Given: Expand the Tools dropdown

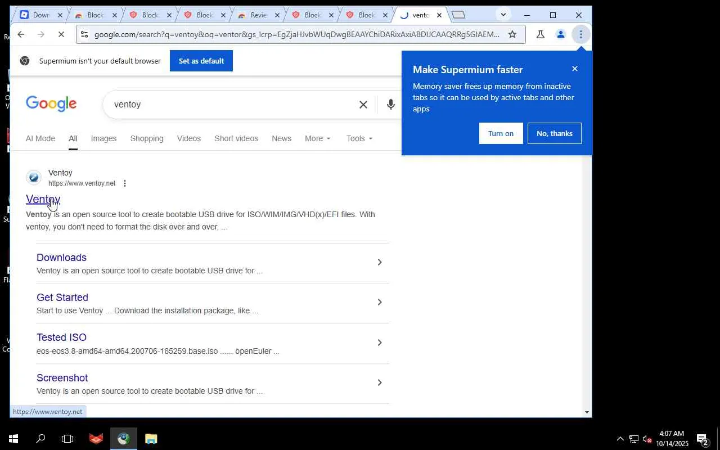Looking at the screenshot, I should click(359, 138).
